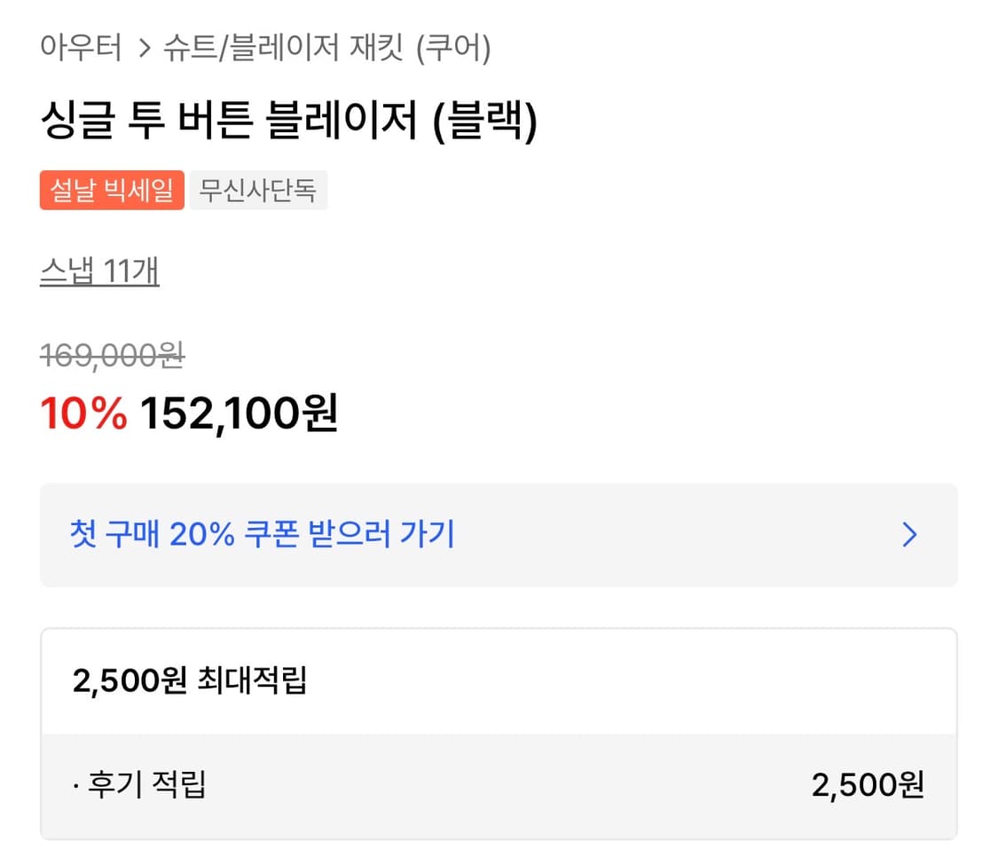Click the coupon banner background area
Screen dimensions: 998x857
tap(621, 535)
